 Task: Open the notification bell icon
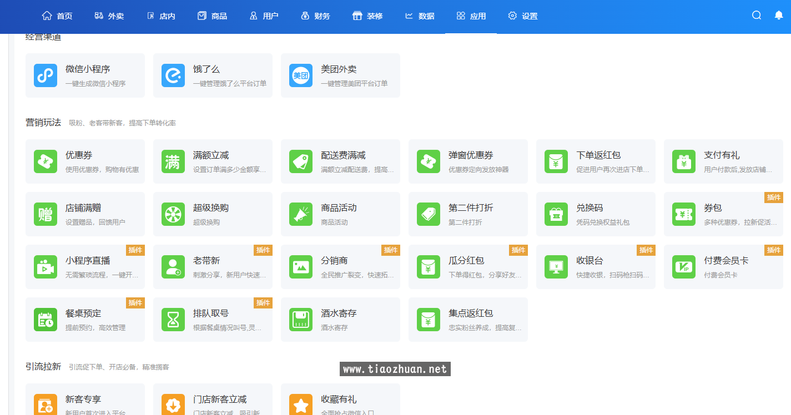pyautogui.click(x=778, y=16)
